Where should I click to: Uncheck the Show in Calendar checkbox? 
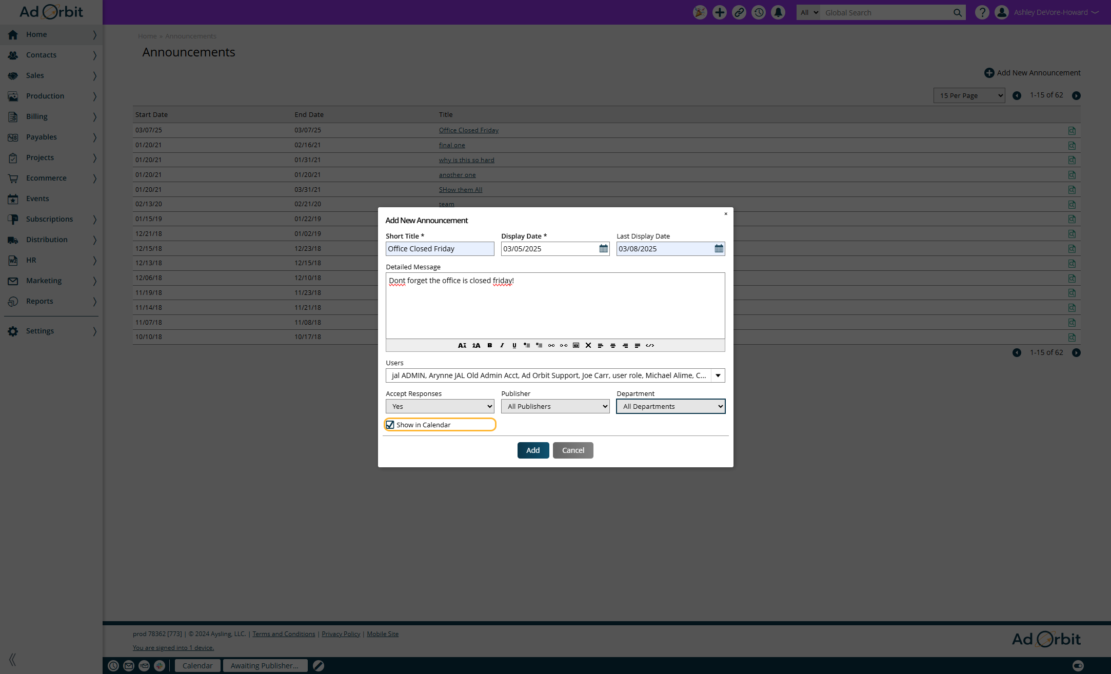[x=390, y=425]
